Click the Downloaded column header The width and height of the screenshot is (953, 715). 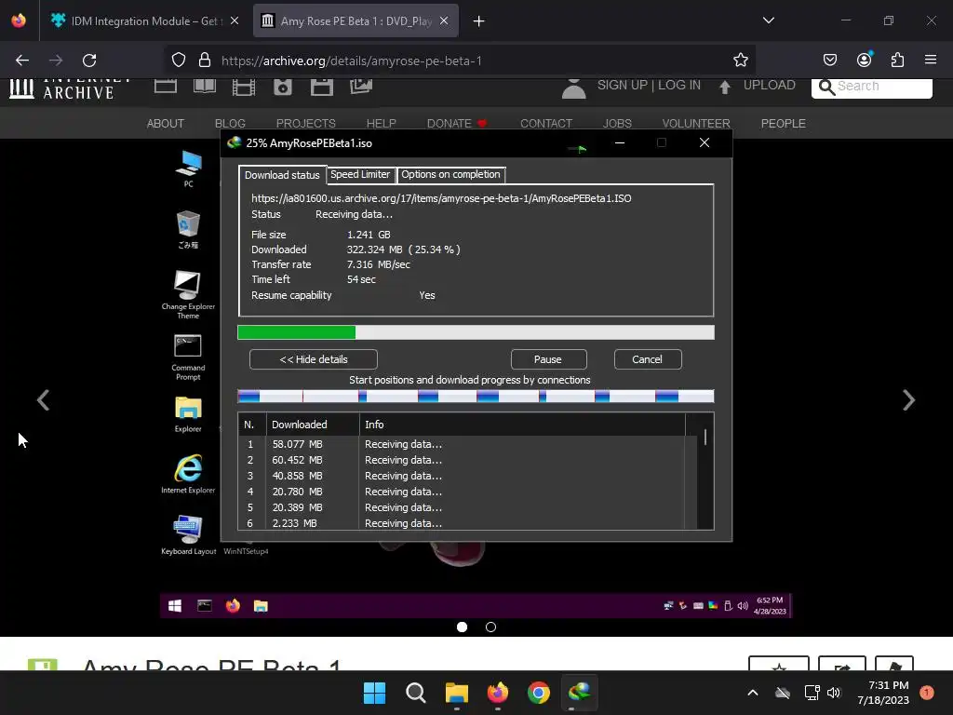pos(313,425)
